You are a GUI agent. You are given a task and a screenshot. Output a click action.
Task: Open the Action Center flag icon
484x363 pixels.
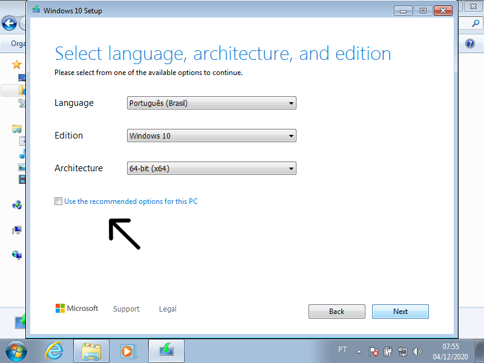coord(373,352)
